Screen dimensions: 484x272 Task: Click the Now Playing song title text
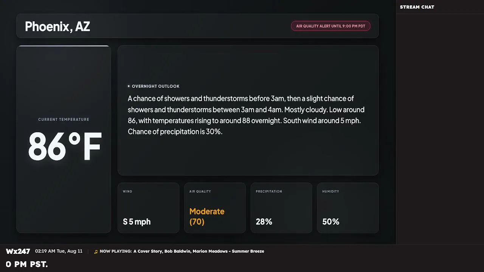[x=199, y=251]
